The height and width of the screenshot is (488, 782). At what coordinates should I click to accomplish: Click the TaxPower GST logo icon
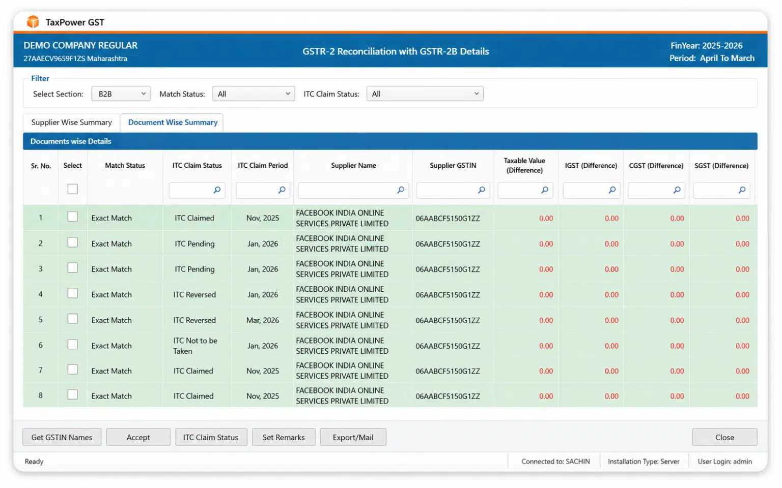coord(33,22)
